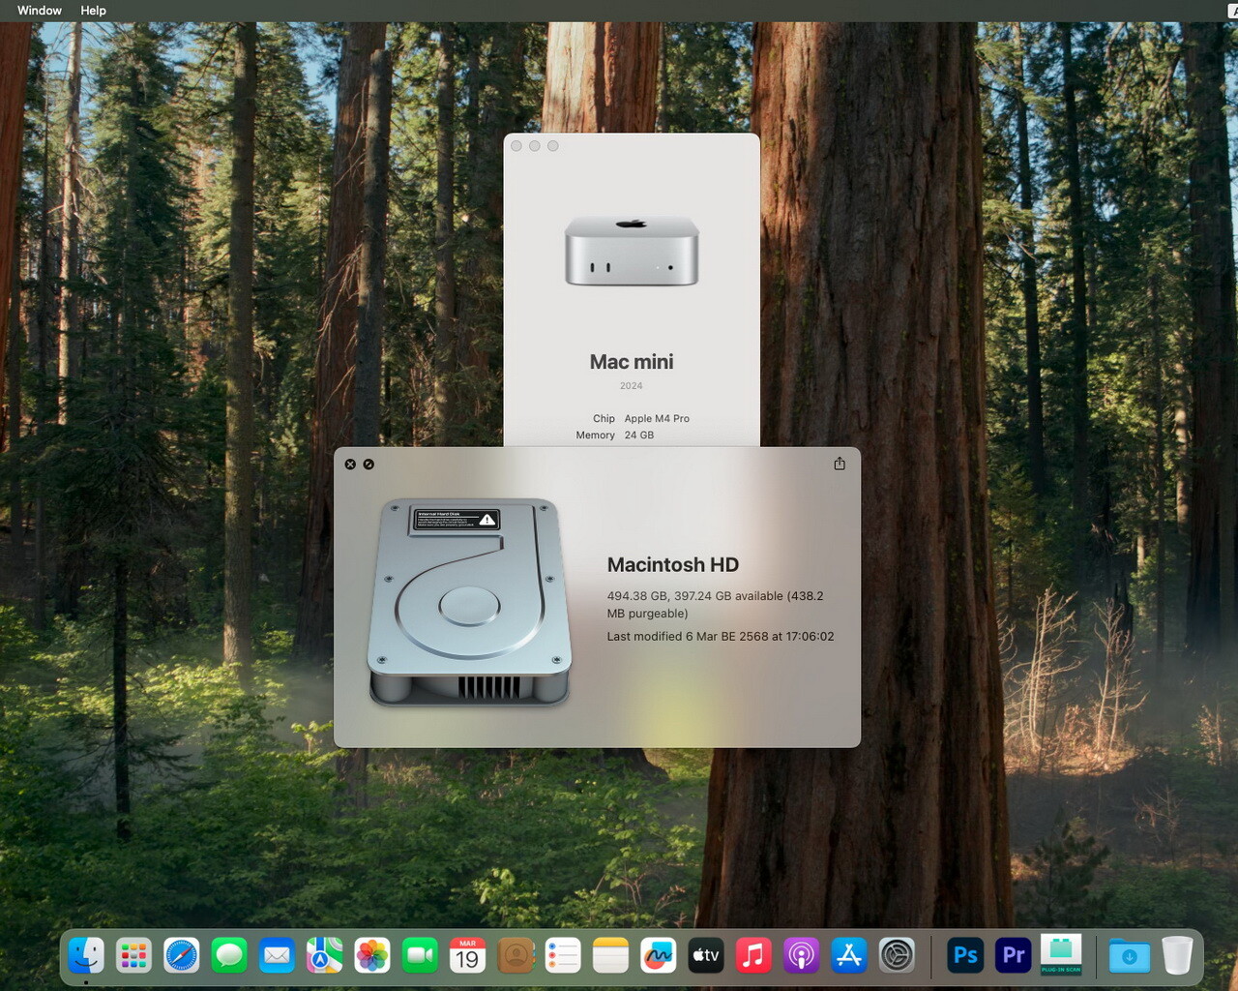1238x991 pixels.
Task: Click the "Apple M4 Pro" chip value
Action: tap(657, 419)
